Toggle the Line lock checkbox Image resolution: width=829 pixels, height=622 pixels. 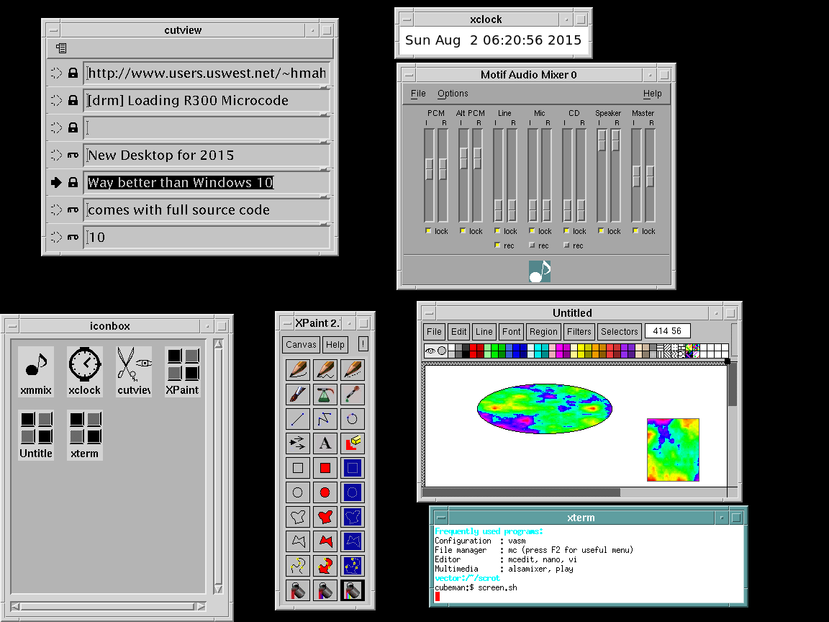point(497,230)
